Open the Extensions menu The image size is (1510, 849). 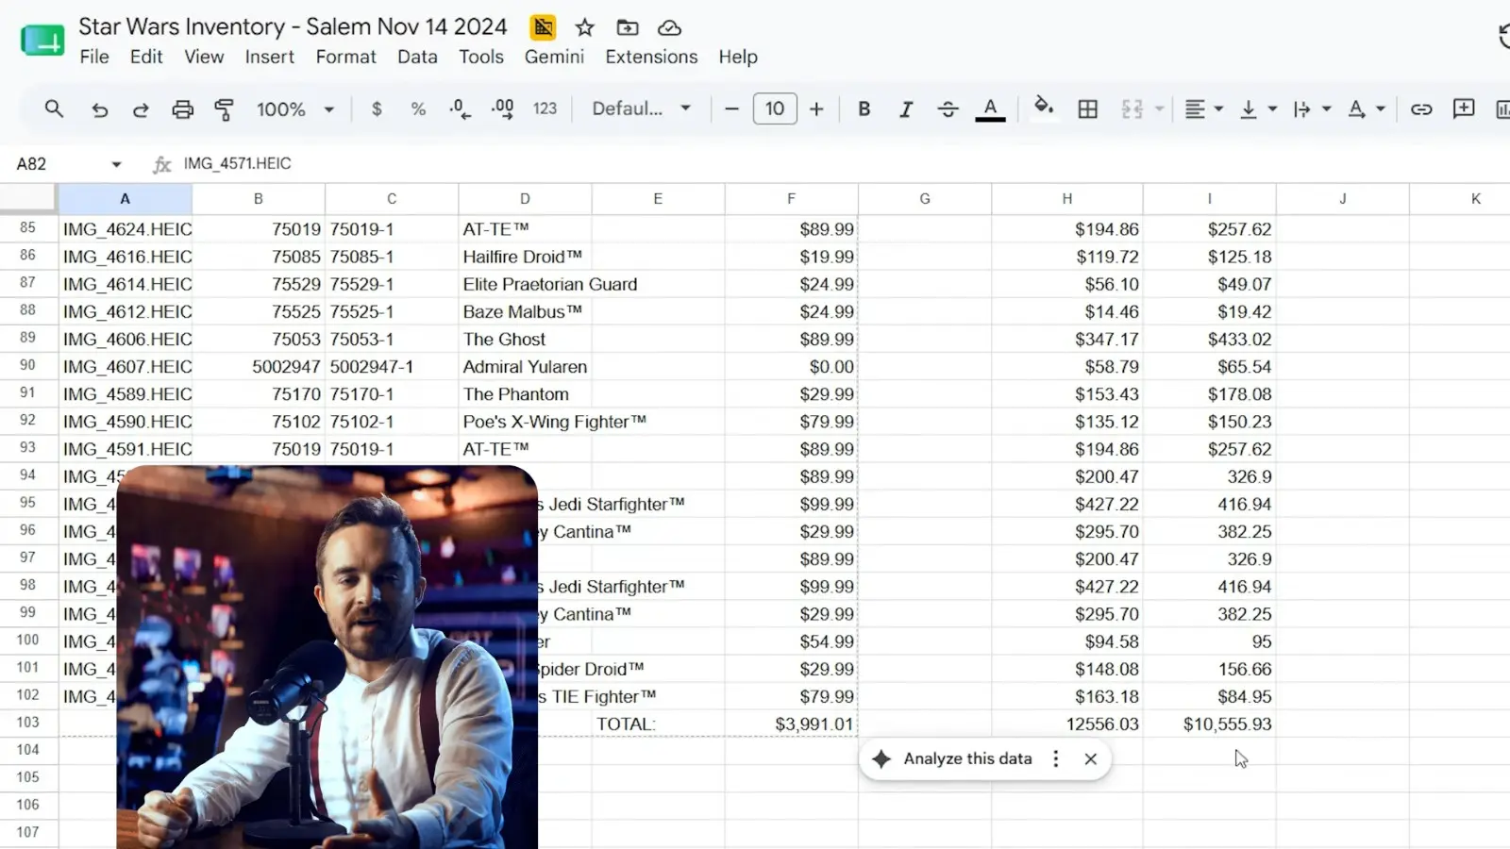(x=651, y=57)
